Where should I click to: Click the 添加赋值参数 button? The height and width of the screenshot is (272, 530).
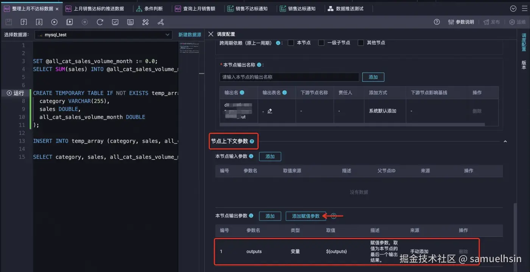306,216
